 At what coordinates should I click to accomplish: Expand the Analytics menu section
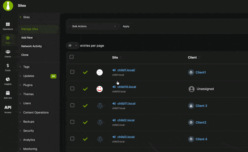point(29,140)
